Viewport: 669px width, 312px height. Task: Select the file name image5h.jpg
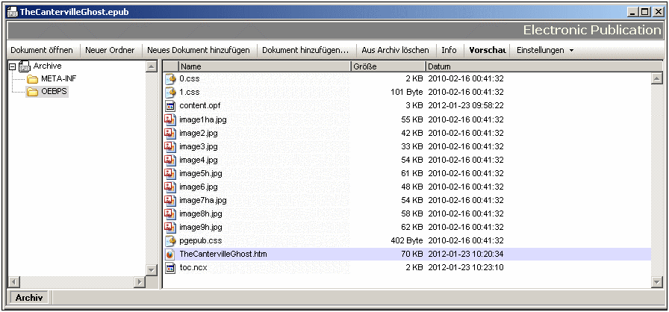click(201, 173)
